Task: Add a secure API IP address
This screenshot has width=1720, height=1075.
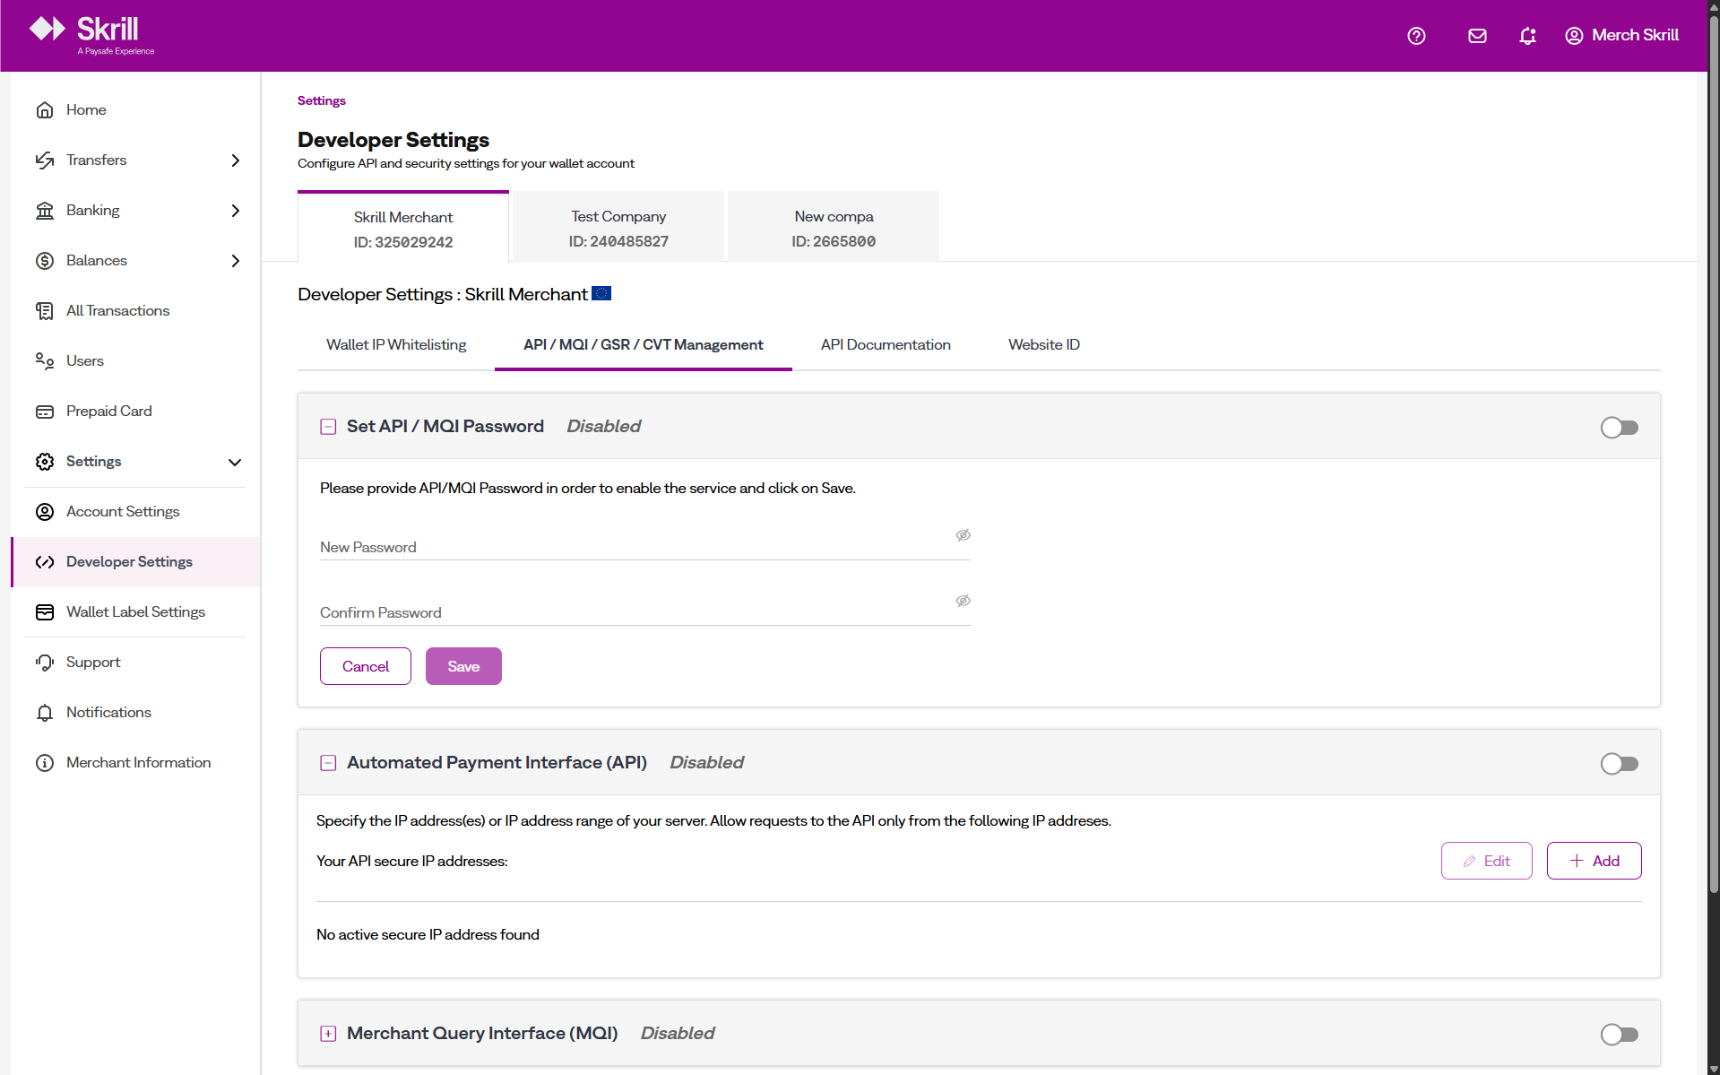Action: [1594, 861]
